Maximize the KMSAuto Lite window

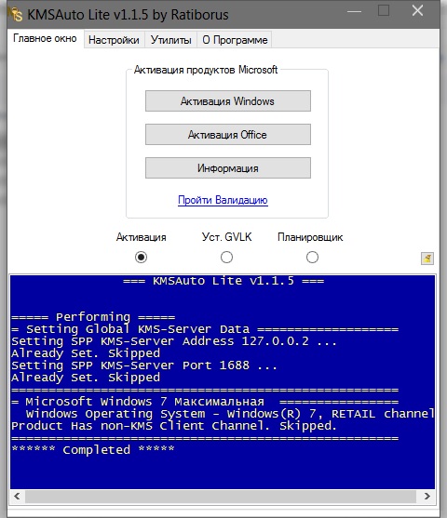tap(384, 10)
